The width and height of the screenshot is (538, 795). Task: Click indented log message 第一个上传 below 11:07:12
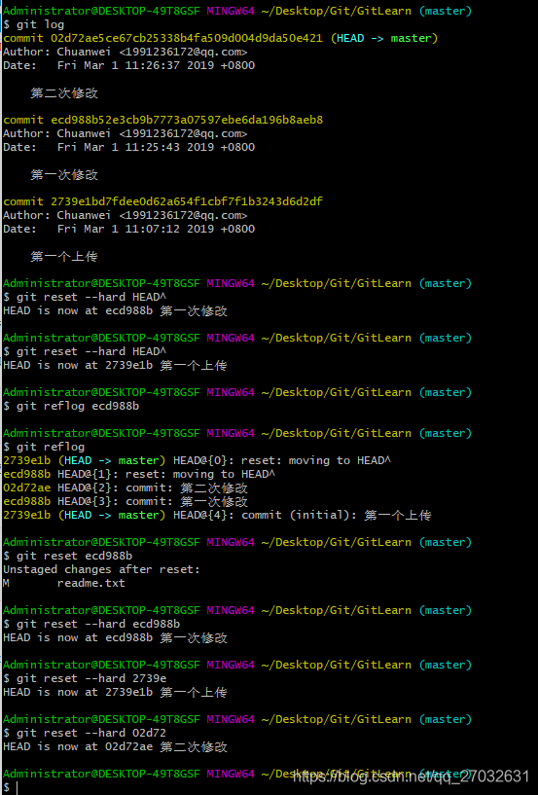click(x=64, y=256)
